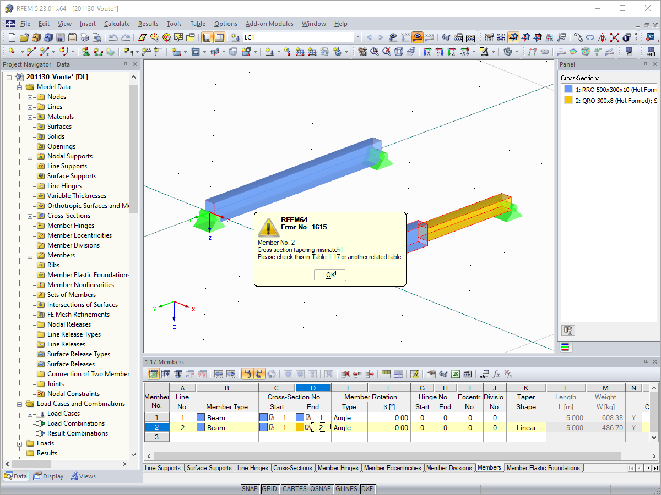
Task: Expand the Members tree node
Action: coord(31,255)
